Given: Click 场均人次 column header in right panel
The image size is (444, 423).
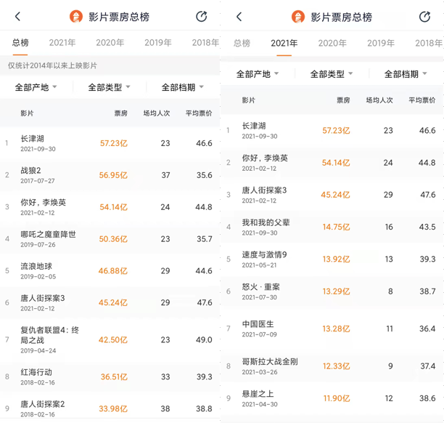Looking at the screenshot, I should [x=379, y=100].
